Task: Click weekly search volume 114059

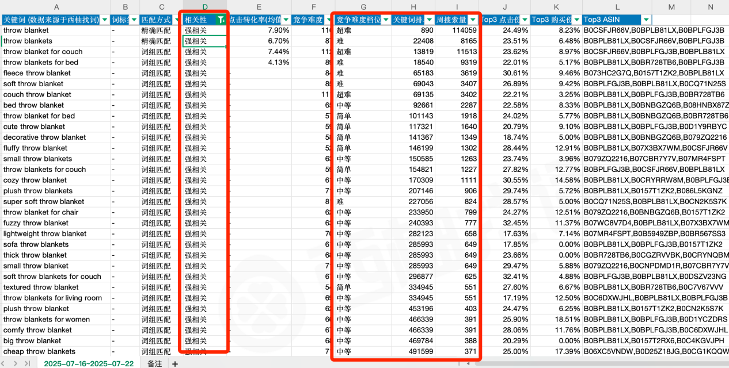Action: [457, 30]
